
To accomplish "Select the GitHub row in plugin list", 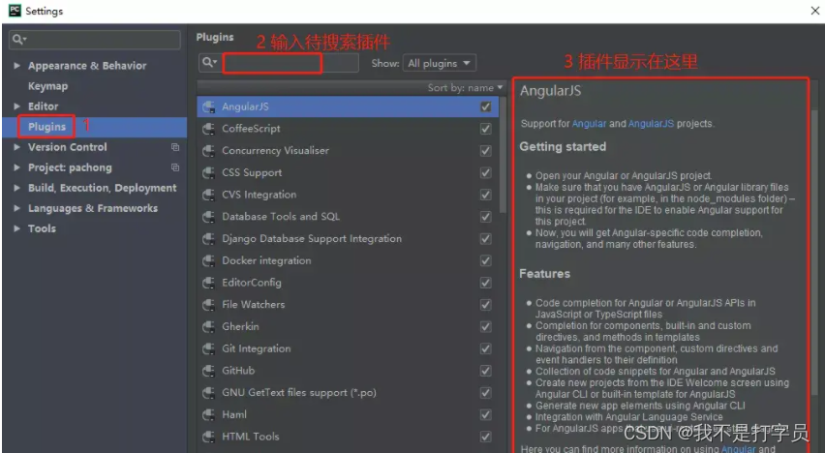I will pyautogui.click(x=348, y=371).
